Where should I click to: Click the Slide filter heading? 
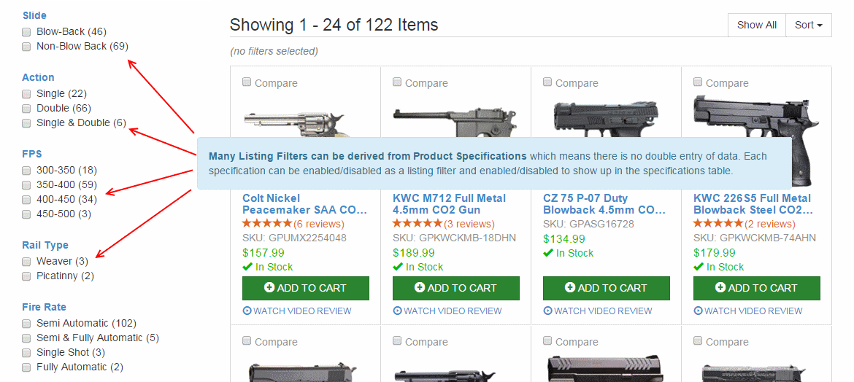tap(34, 15)
